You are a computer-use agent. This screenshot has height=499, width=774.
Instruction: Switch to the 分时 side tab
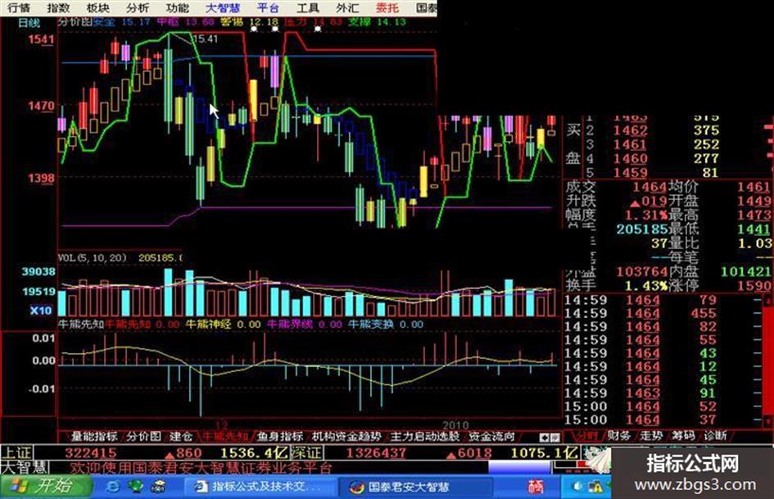tap(586, 436)
